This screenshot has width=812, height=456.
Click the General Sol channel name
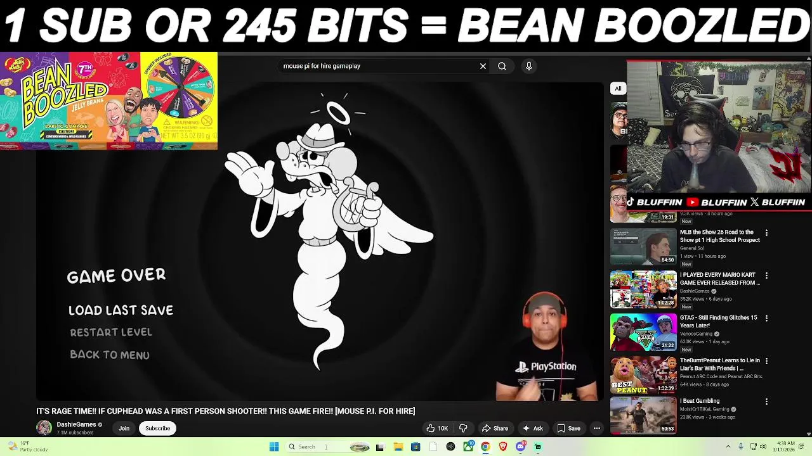[692, 248]
